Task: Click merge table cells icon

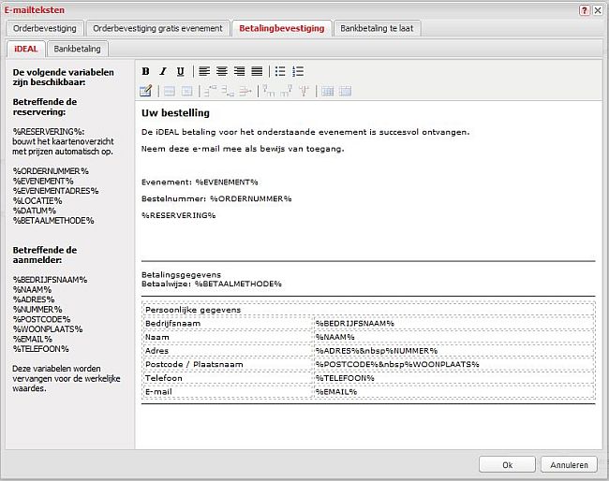Action: [345, 91]
